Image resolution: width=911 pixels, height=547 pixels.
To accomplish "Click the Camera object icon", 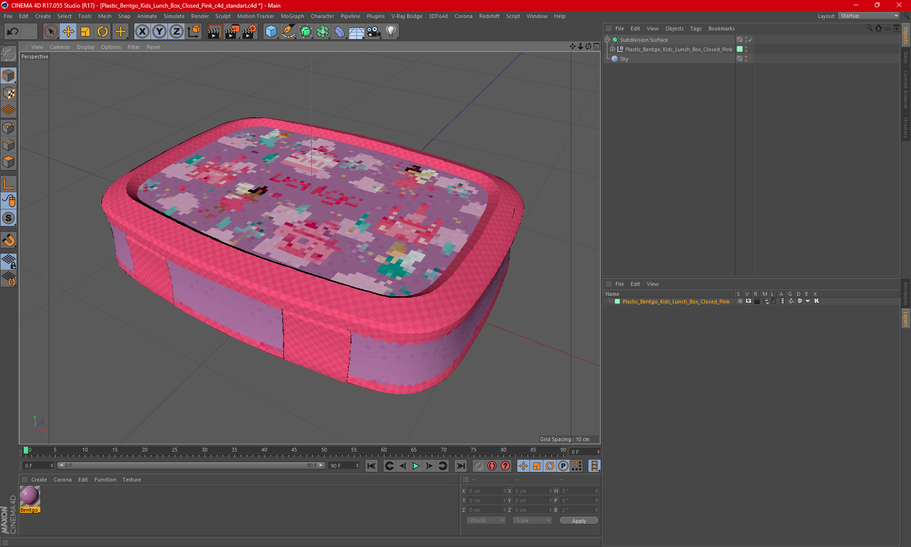I will (x=373, y=31).
